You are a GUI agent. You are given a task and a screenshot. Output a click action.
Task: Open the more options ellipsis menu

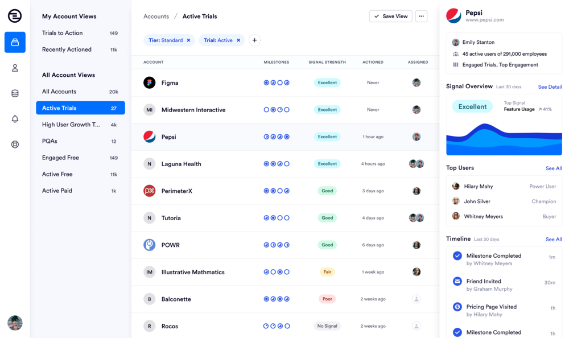pyautogui.click(x=421, y=16)
